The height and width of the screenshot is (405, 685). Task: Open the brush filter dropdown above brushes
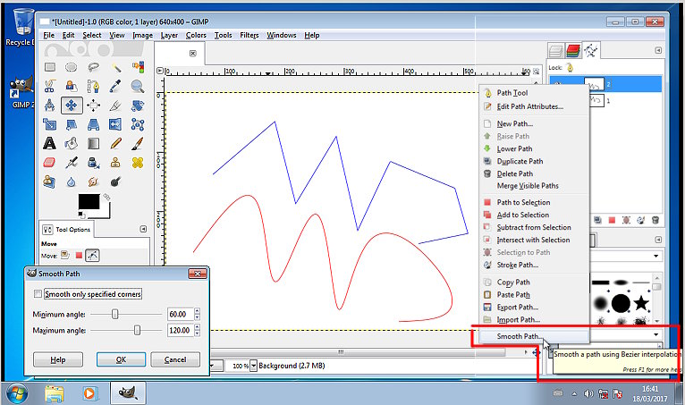coord(656,256)
